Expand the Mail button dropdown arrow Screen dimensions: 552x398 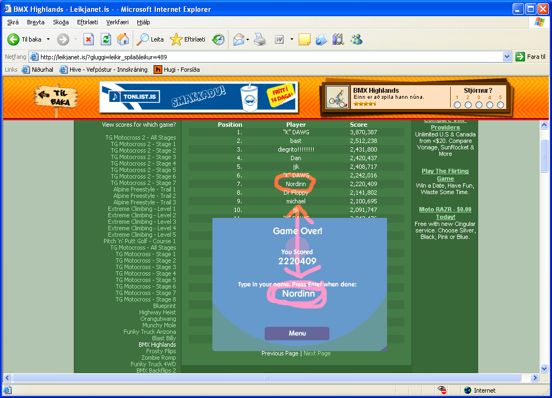(247, 39)
